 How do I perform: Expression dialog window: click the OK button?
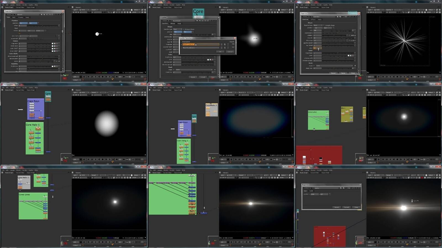coord(220,52)
